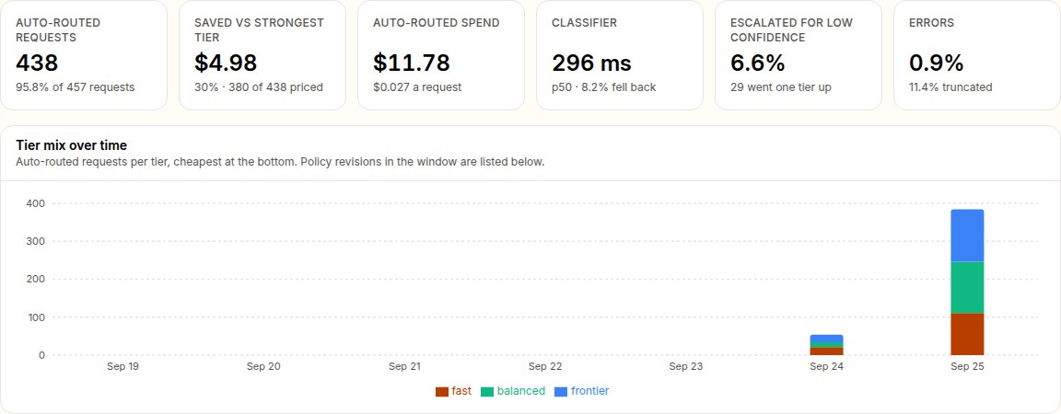Click the fast segment of Sep 25 bar
Viewport: 1061px width, 414px height.
pyautogui.click(x=967, y=334)
